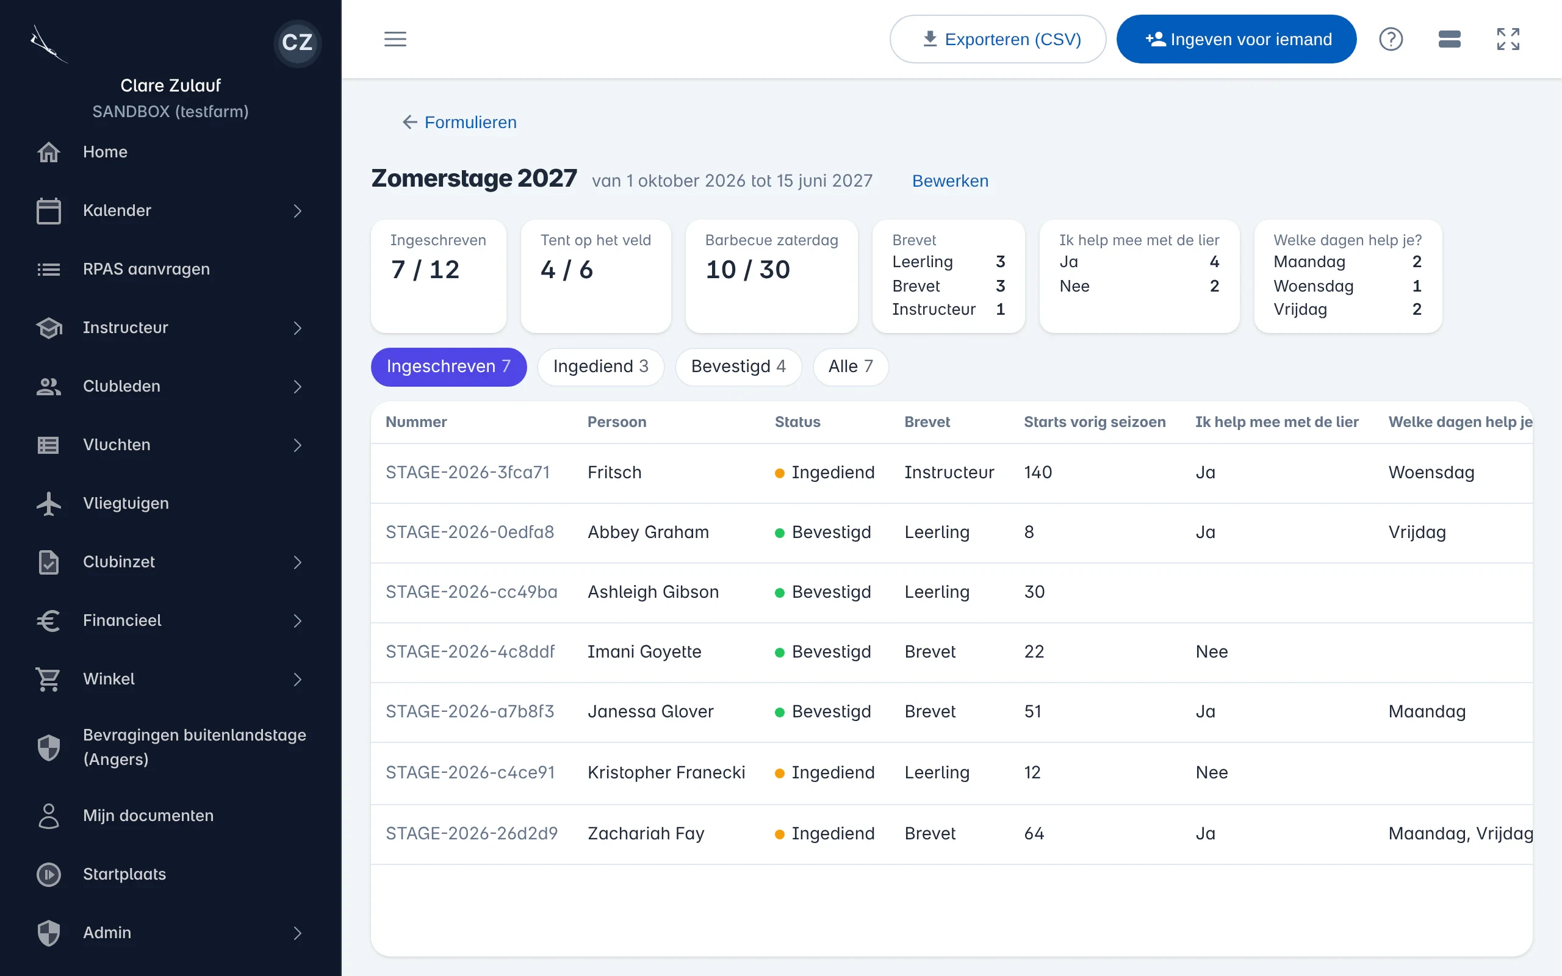The image size is (1562, 976).
Task: Expand the Admin submenu chevron
Action: (297, 933)
